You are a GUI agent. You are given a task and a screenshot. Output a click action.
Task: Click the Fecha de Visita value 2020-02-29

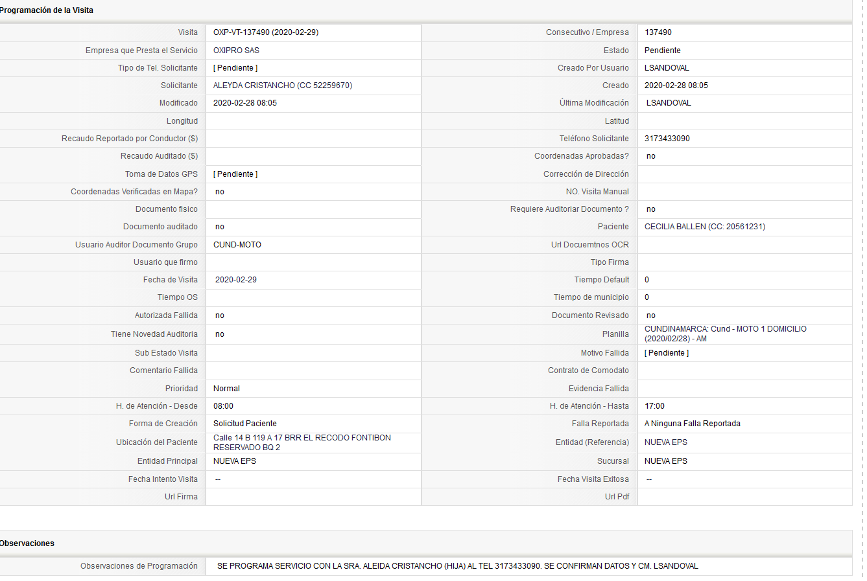pyautogui.click(x=236, y=280)
